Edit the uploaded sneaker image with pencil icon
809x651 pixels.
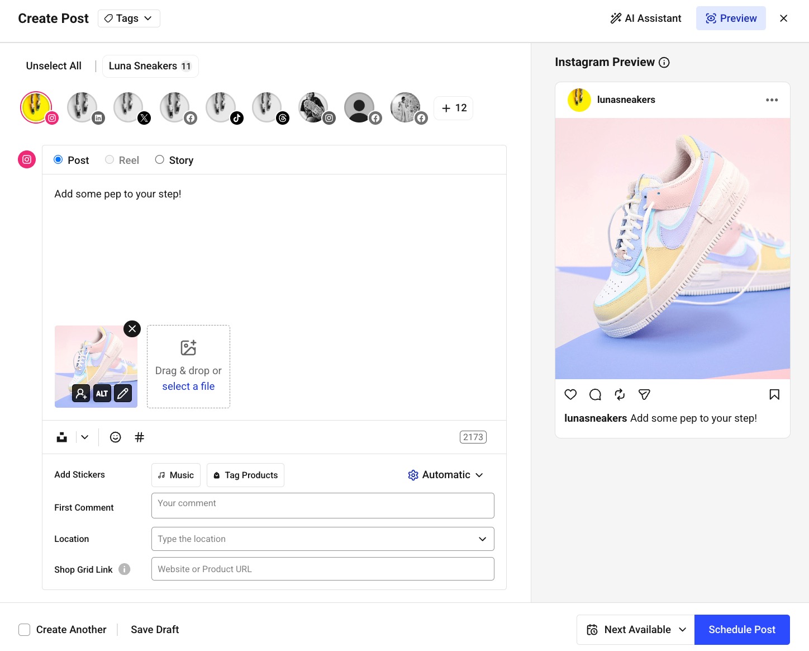click(x=122, y=393)
